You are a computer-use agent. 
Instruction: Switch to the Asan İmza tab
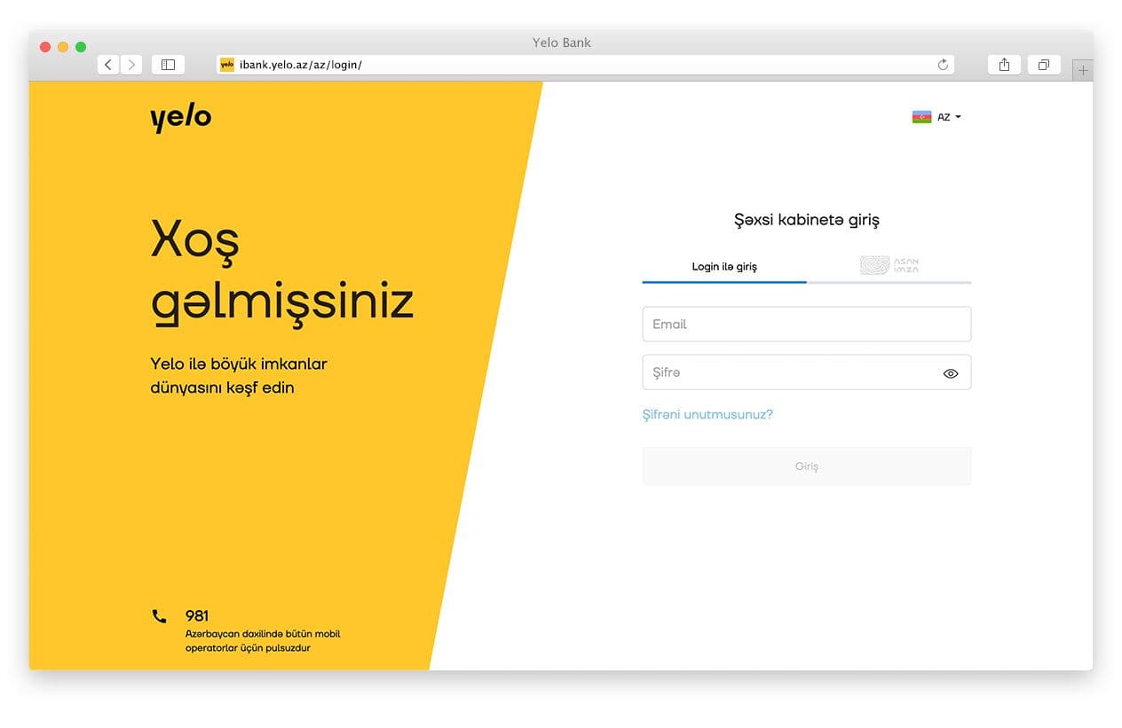click(x=889, y=266)
